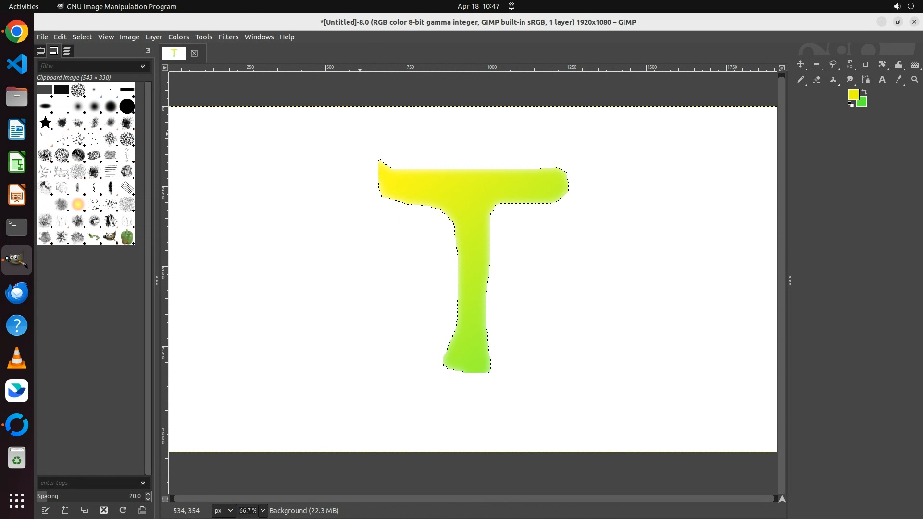Choose the Clone stamp tool

point(833,80)
